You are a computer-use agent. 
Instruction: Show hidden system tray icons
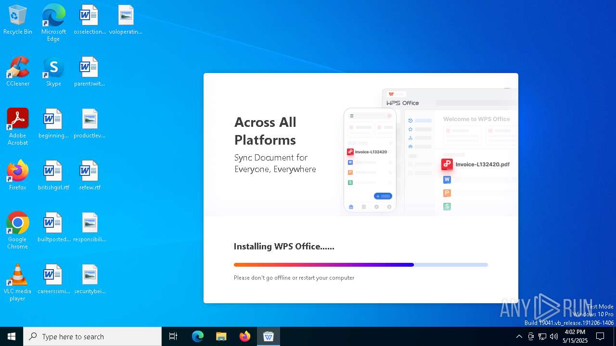tap(519, 336)
